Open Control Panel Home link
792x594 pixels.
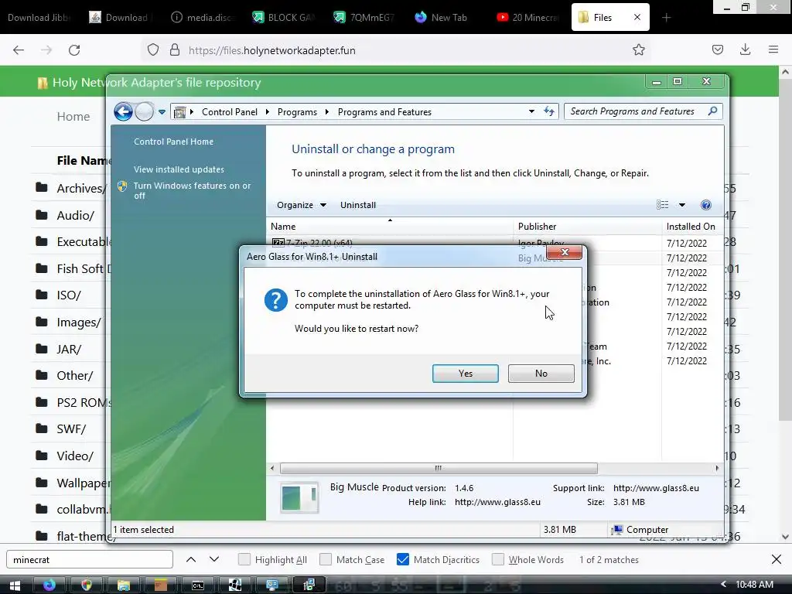click(173, 142)
